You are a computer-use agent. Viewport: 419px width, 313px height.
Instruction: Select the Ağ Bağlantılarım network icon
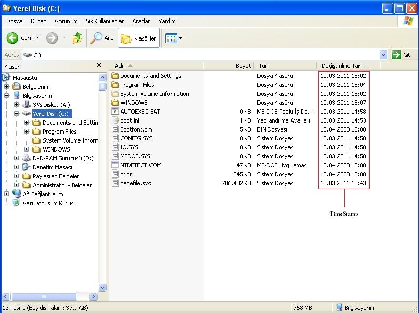point(16,194)
